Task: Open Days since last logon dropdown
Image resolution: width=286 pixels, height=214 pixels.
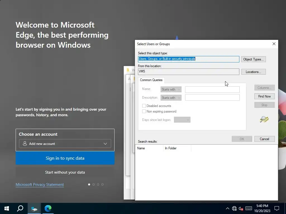Action: click(x=182, y=120)
